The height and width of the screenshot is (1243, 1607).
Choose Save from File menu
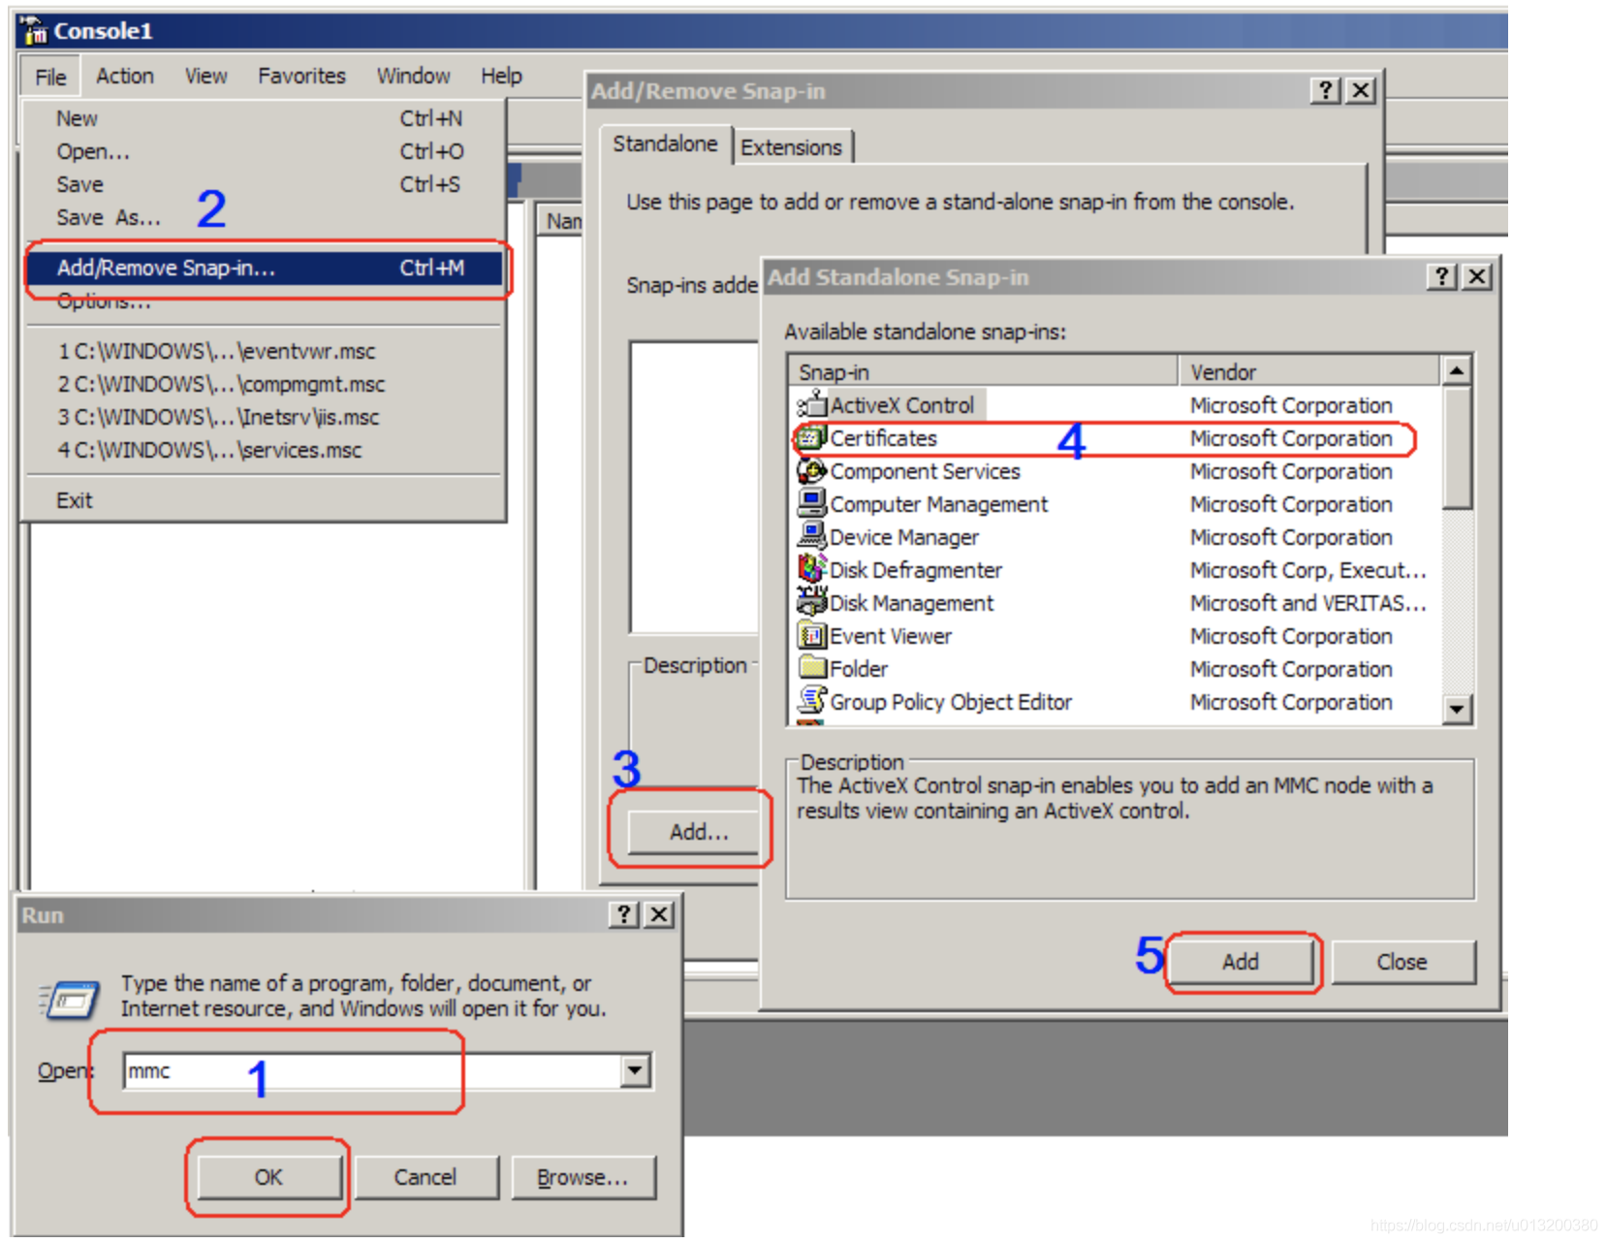[264, 184]
